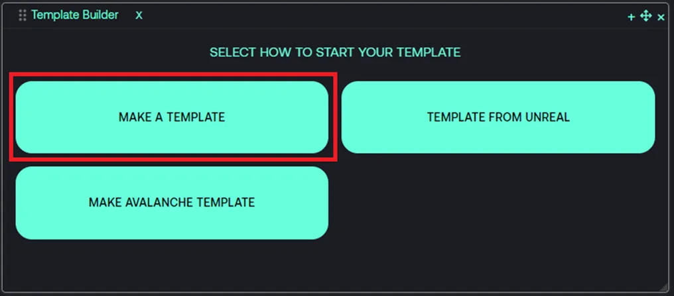Switch to the Template Builder tab
674x296 pixels.
point(74,15)
